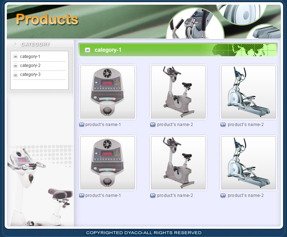Click the arrow icon beside sidebar category-1
287x237 pixels.
[15, 57]
